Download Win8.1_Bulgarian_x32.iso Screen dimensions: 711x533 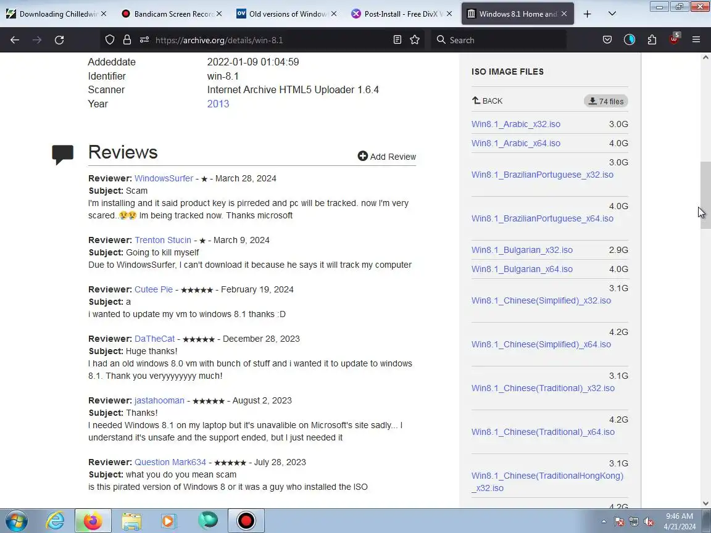(522, 250)
